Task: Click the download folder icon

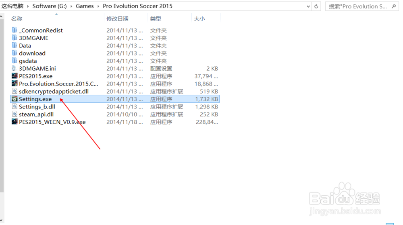Action: coord(15,53)
